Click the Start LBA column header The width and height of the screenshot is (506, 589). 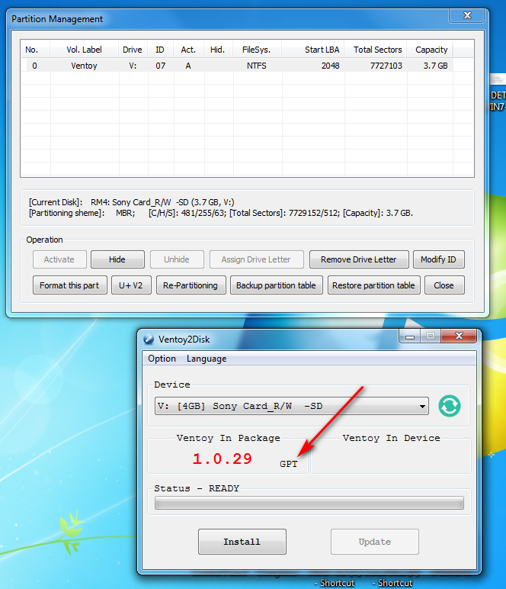click(x=313, y=50)
